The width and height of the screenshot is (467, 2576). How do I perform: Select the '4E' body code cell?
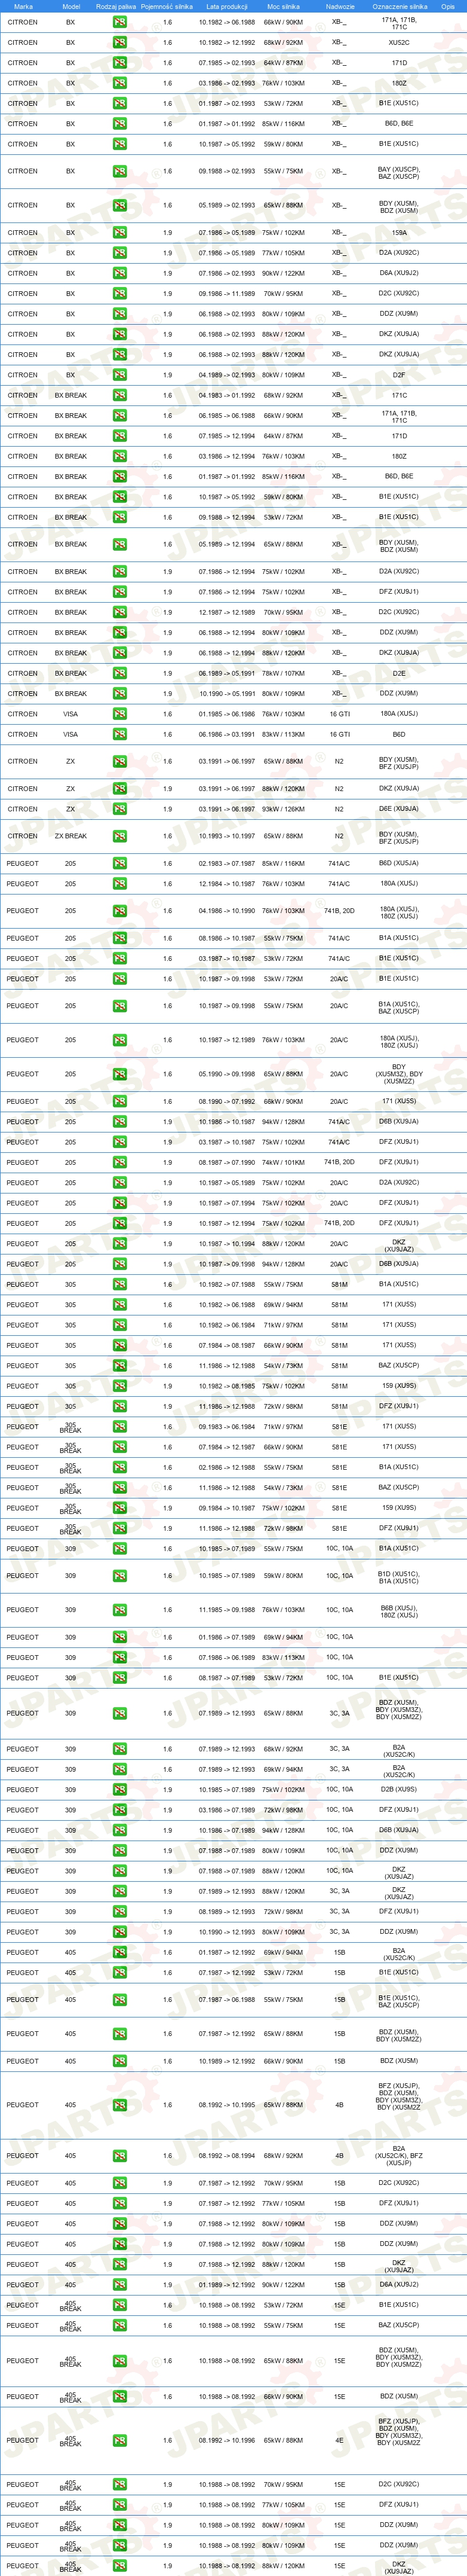pyautogui.click(x=339, y=2440)
